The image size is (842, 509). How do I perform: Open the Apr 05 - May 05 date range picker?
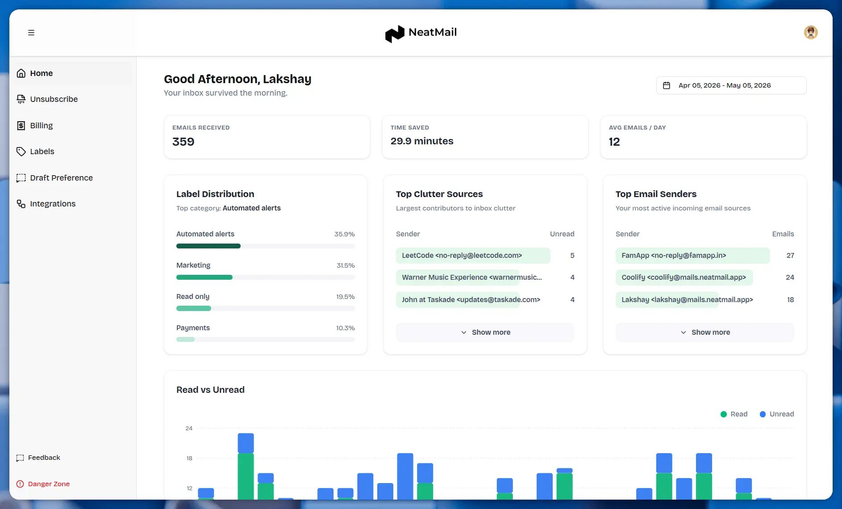pyautogui.click(x=731, y=85)
